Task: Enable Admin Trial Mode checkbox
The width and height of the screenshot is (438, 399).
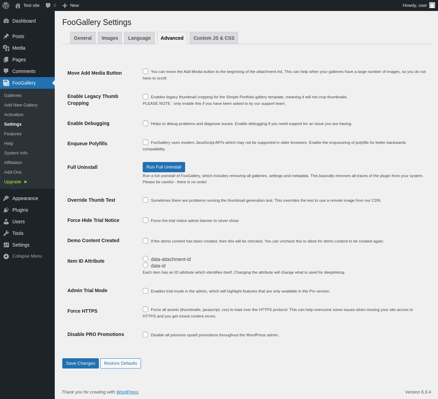Action: tap(145, 291)
